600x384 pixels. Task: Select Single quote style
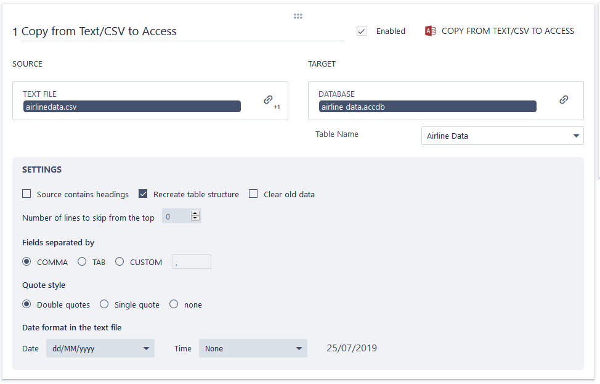tap(104, 304)
